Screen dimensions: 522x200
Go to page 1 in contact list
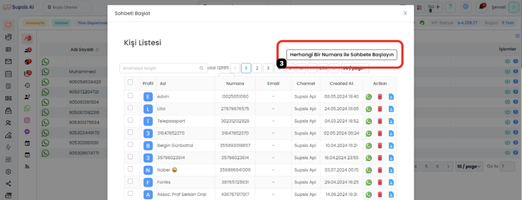246,68
